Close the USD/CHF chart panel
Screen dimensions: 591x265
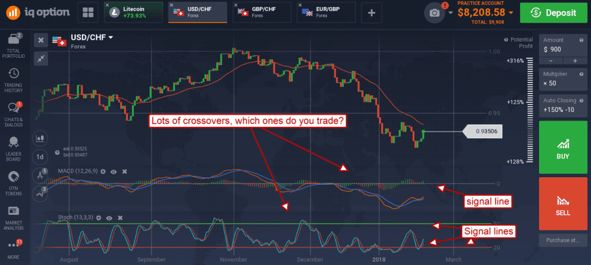click(x=41, y=40)
